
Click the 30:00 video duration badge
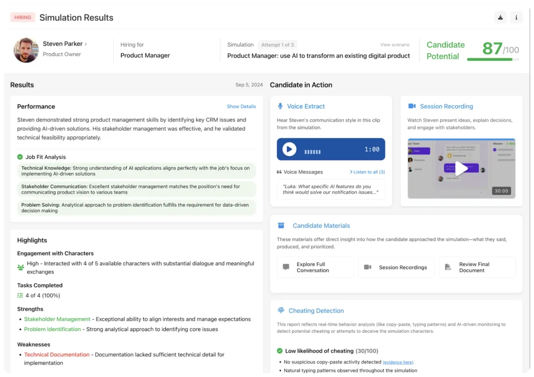501,191
